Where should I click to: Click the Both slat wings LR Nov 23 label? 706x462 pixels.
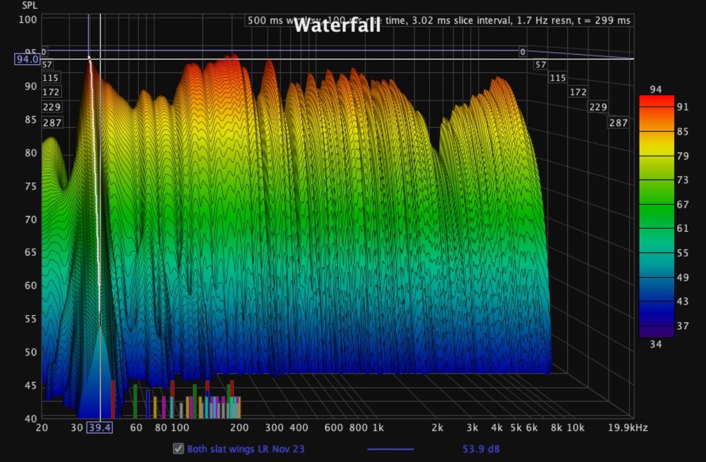246,449
